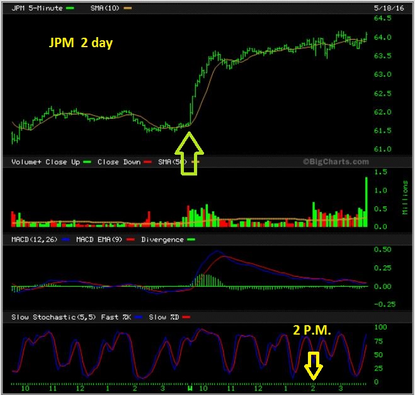Click the 61.5 price axis value

tap(382, 131)
